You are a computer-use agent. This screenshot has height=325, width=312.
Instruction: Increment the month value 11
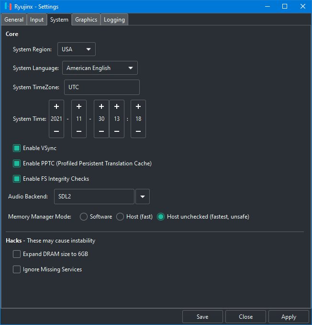point(79,106)
